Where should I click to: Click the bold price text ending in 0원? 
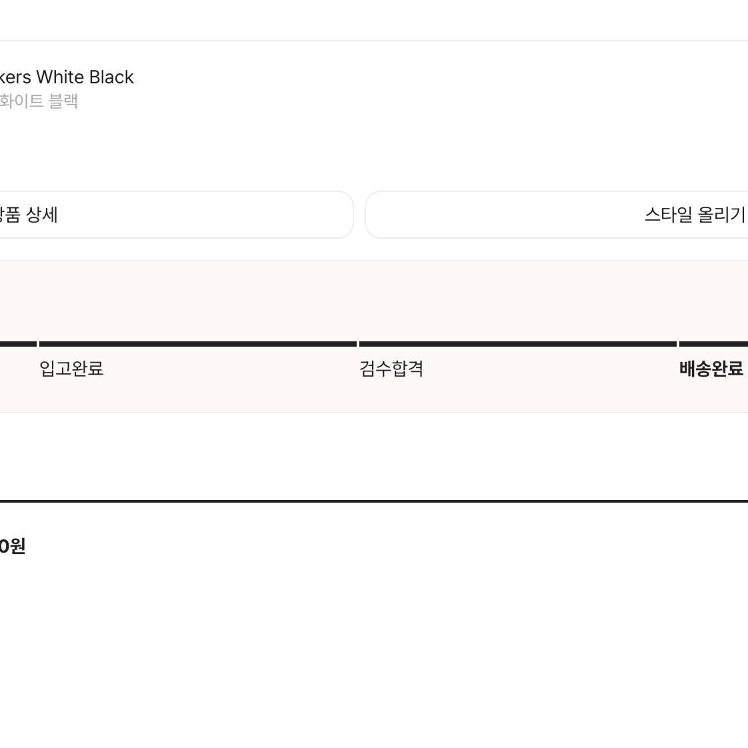click(12, 547)
